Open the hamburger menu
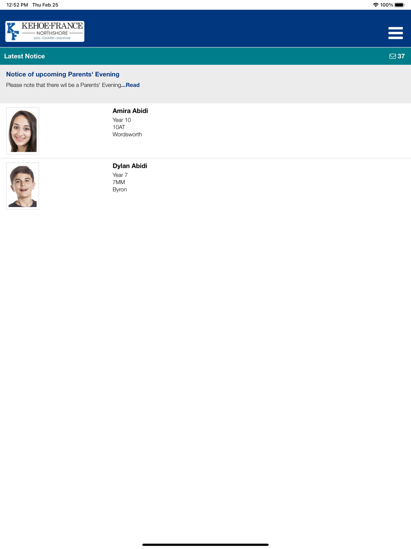The image size is (411, 549). (395, 33)
